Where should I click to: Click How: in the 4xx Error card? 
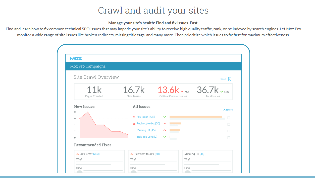(79, 168)
